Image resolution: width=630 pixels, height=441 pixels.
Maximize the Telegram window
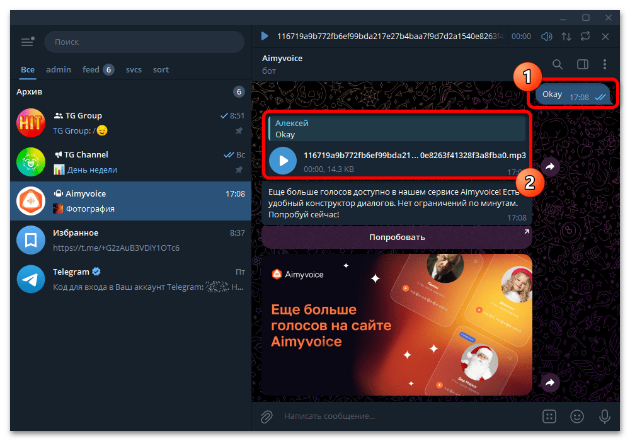coord(586,18)
